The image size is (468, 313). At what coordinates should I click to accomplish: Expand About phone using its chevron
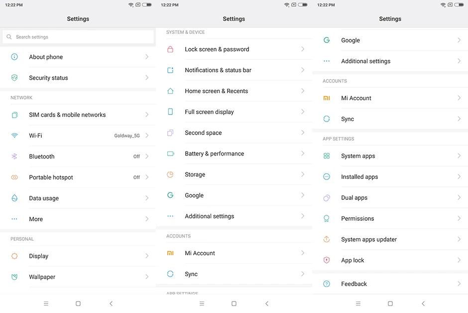147,57
